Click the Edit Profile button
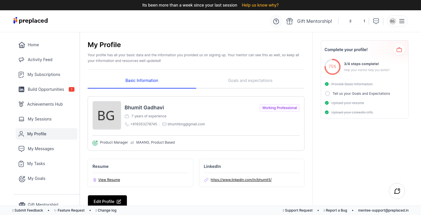This screenshot has height=215, width=421. [107, 202]
